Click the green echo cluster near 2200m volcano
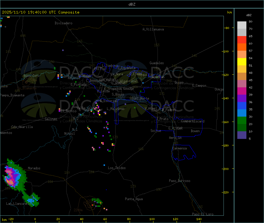This screenshot has height=223, width=264. tap(97, 202)
